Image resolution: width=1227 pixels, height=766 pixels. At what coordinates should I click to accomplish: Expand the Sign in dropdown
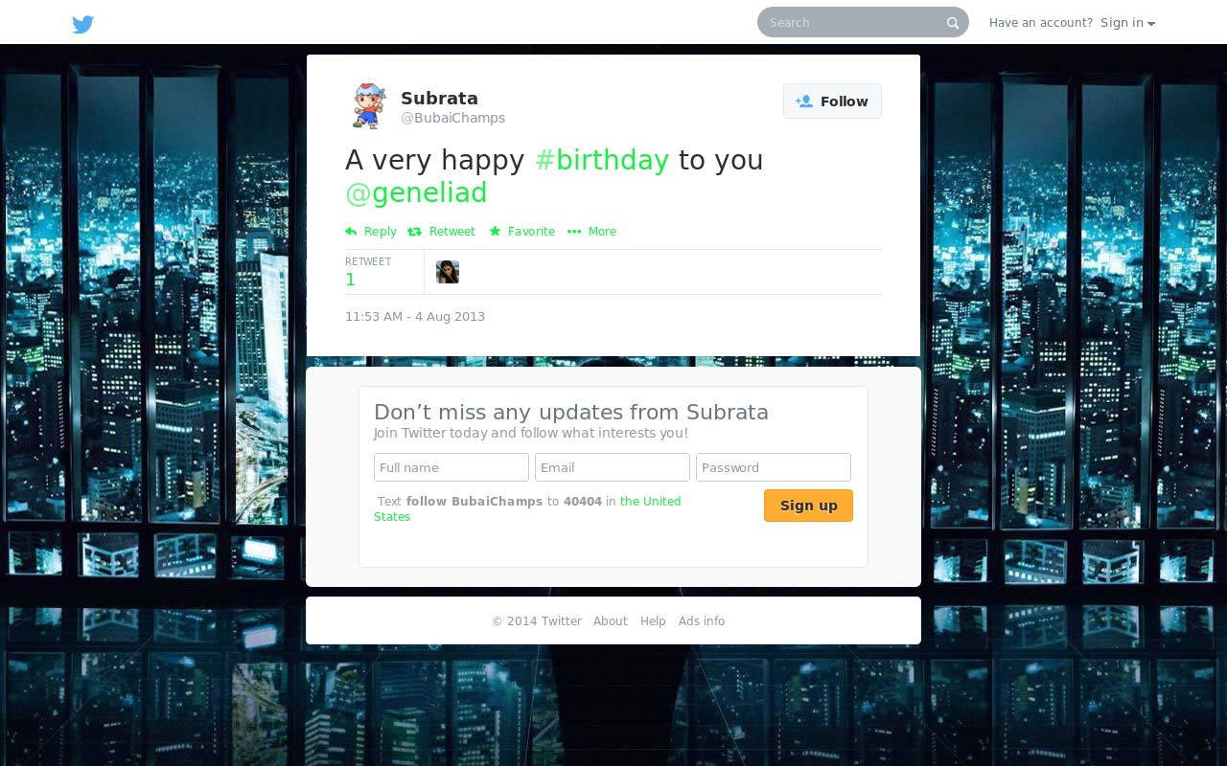[1127, 23]
